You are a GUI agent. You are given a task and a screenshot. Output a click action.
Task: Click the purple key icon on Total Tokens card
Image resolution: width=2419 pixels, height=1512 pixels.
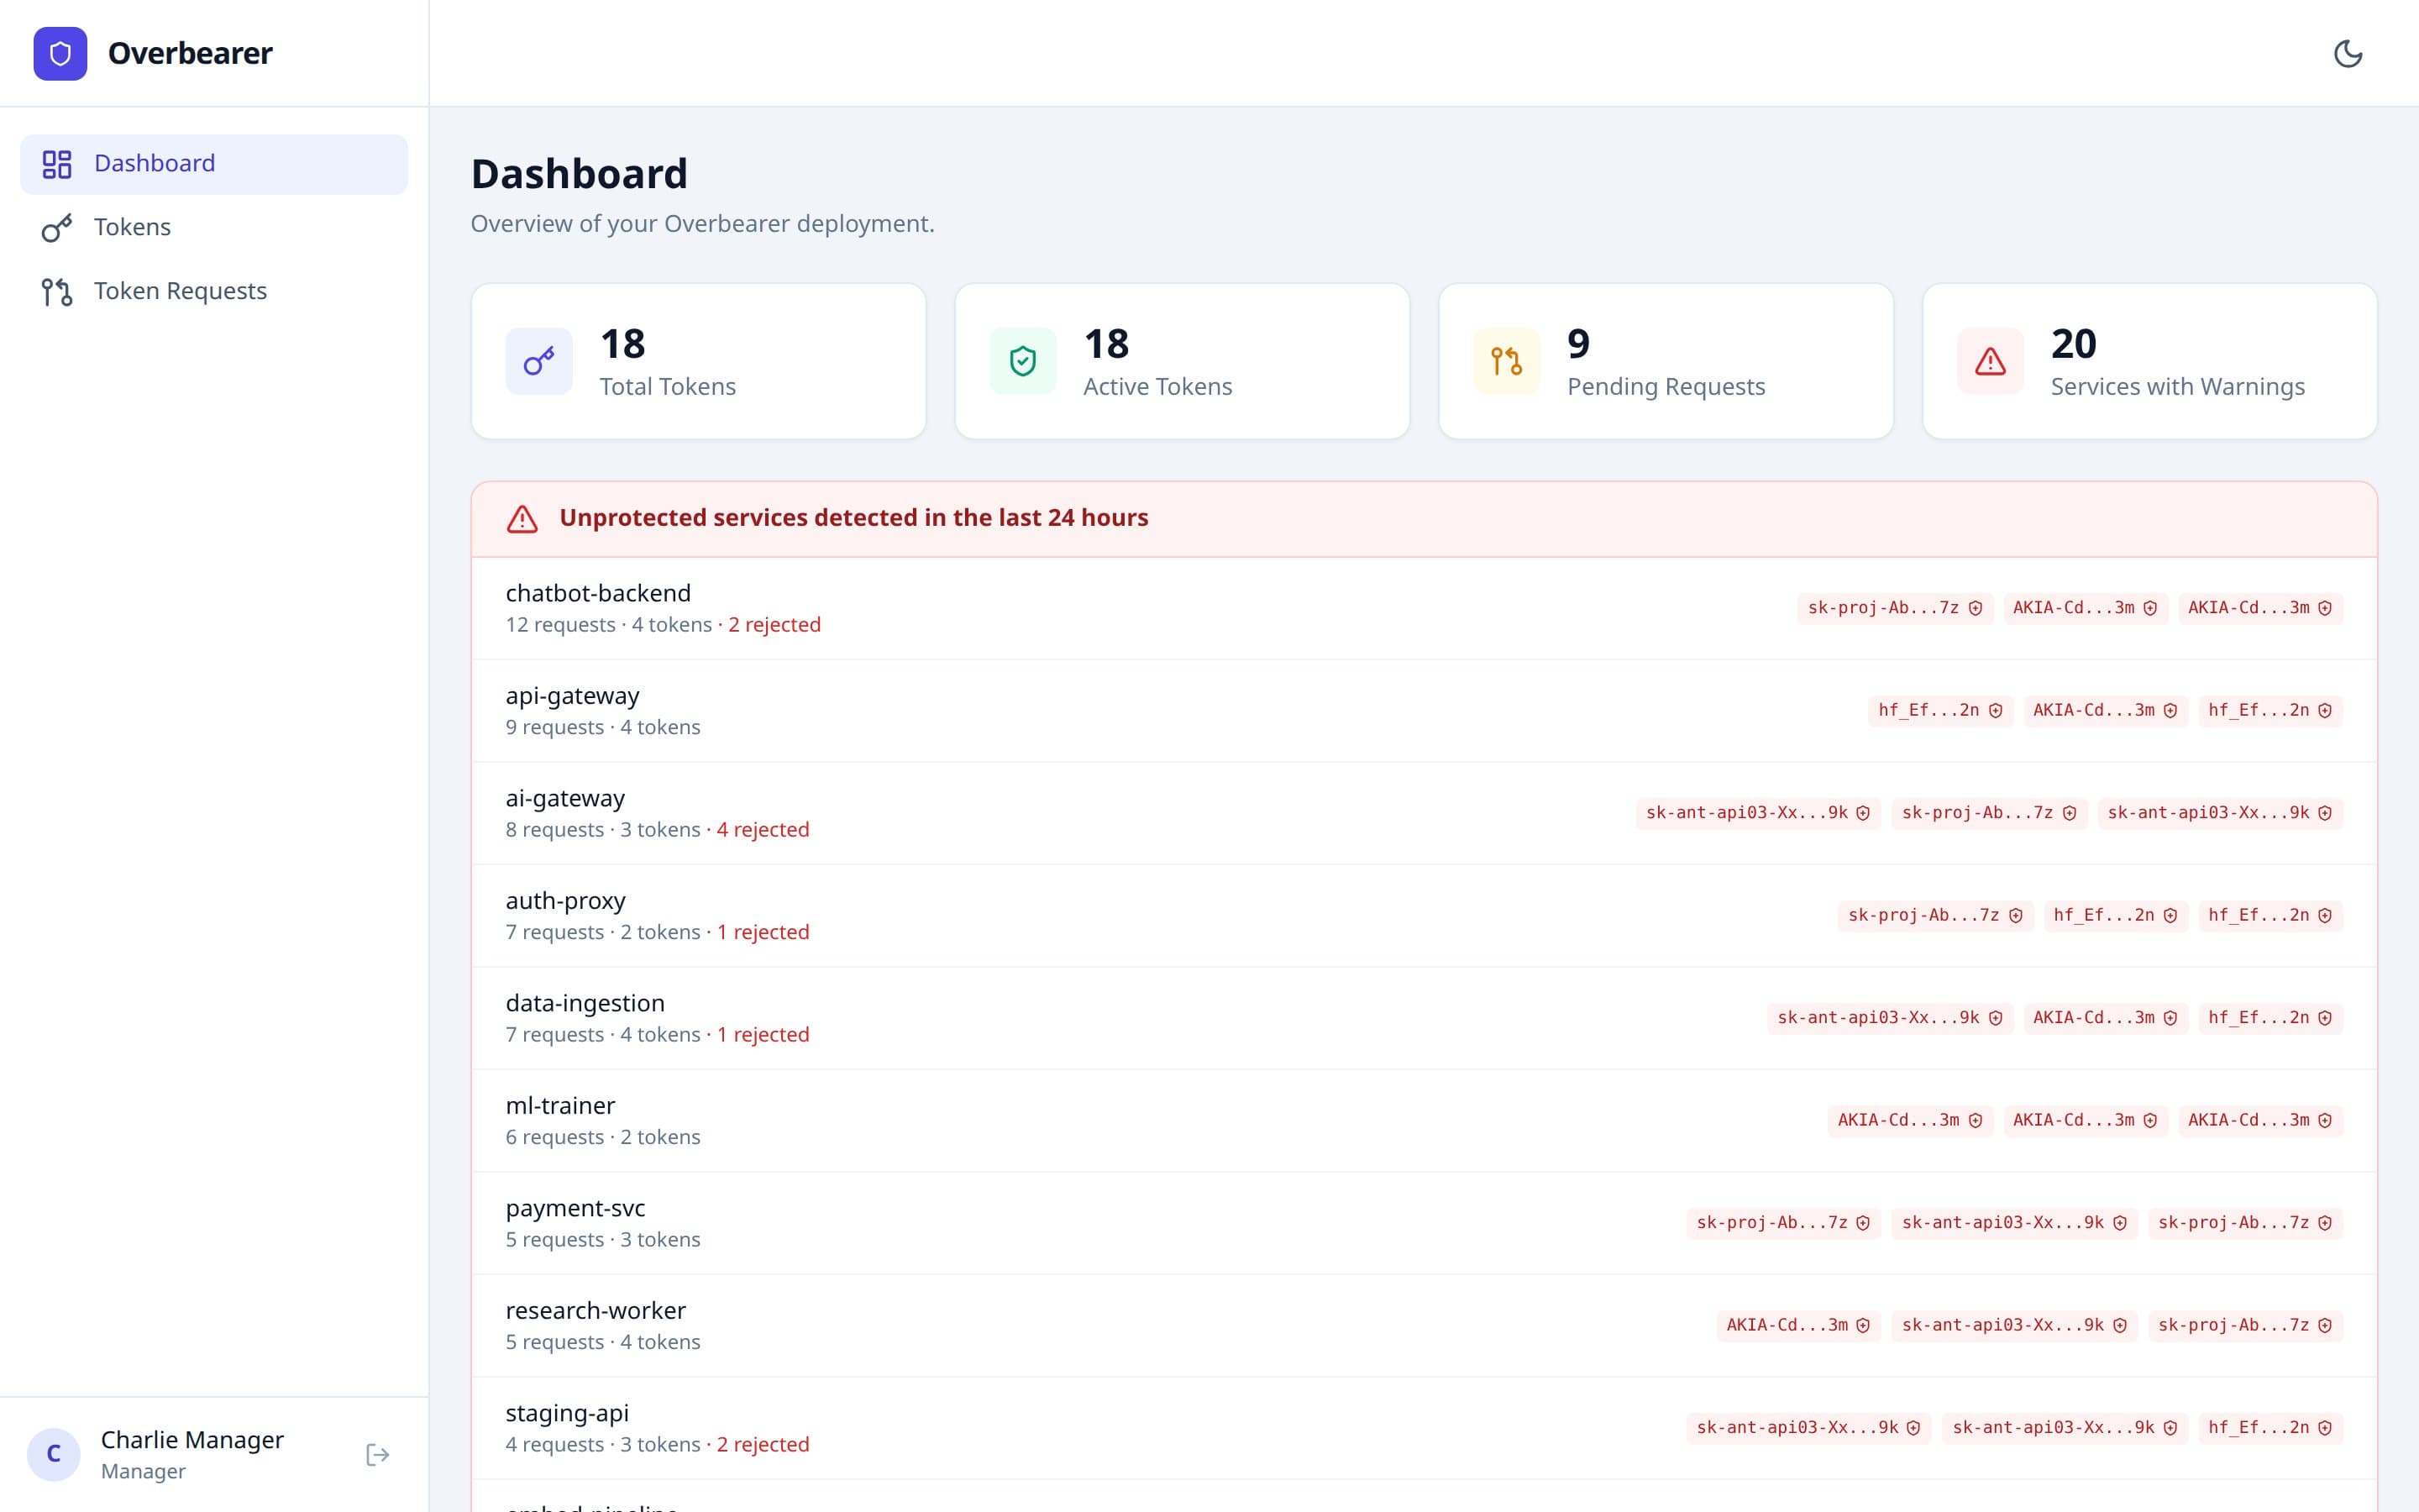coord(538,360)
